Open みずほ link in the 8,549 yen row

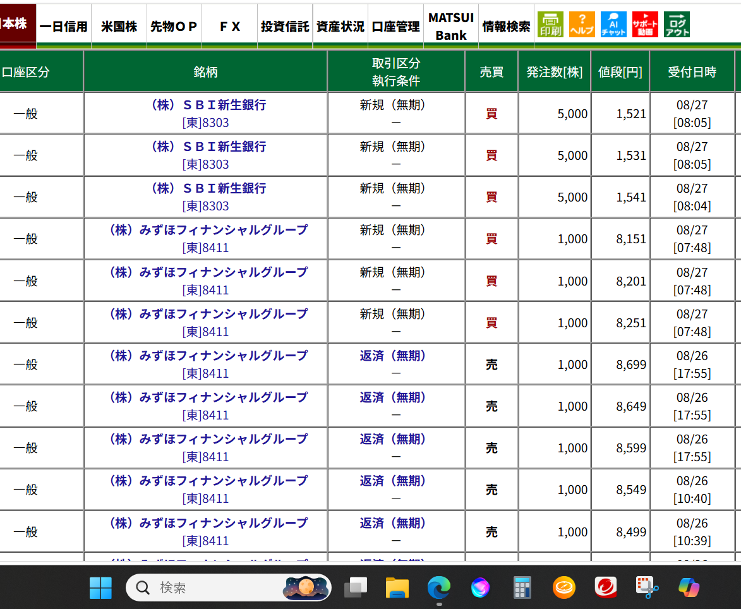pos(208,481)
